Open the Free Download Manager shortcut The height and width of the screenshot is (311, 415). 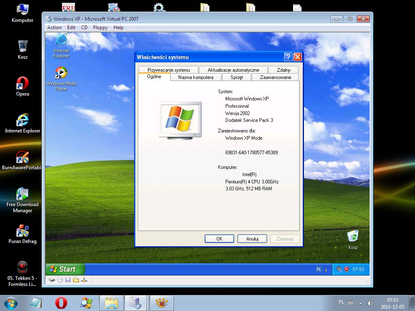23,200
